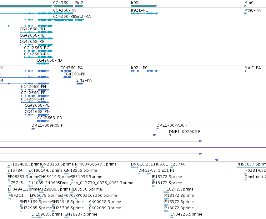Click EST label RE03538.5prime
This screenshot has width=266, height=219.
86,189
